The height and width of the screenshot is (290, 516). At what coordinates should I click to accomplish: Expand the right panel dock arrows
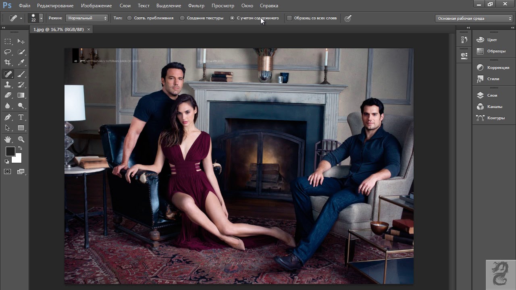(512, 28)
